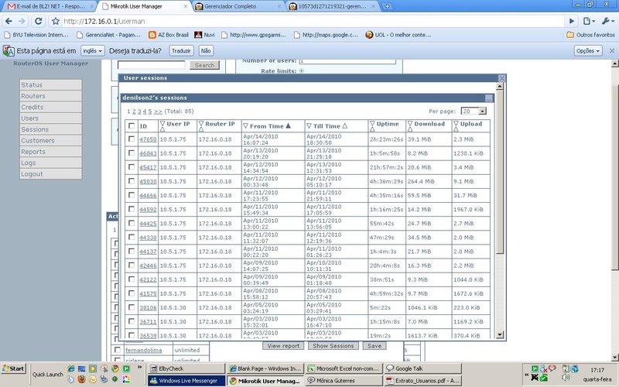Click the Traduzir button
619x387 pixels.
182,50
